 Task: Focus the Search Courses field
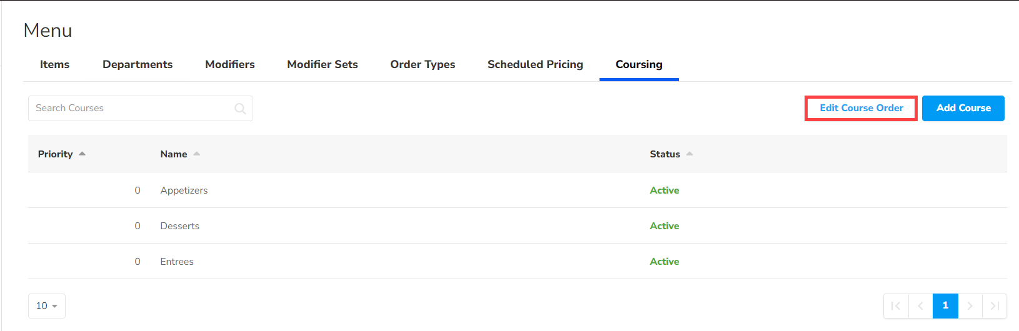tap(131, 108)
